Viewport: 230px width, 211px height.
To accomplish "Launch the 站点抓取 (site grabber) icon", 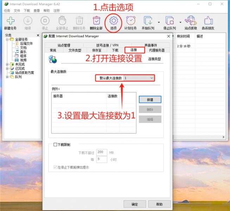I will coord(191,20).
